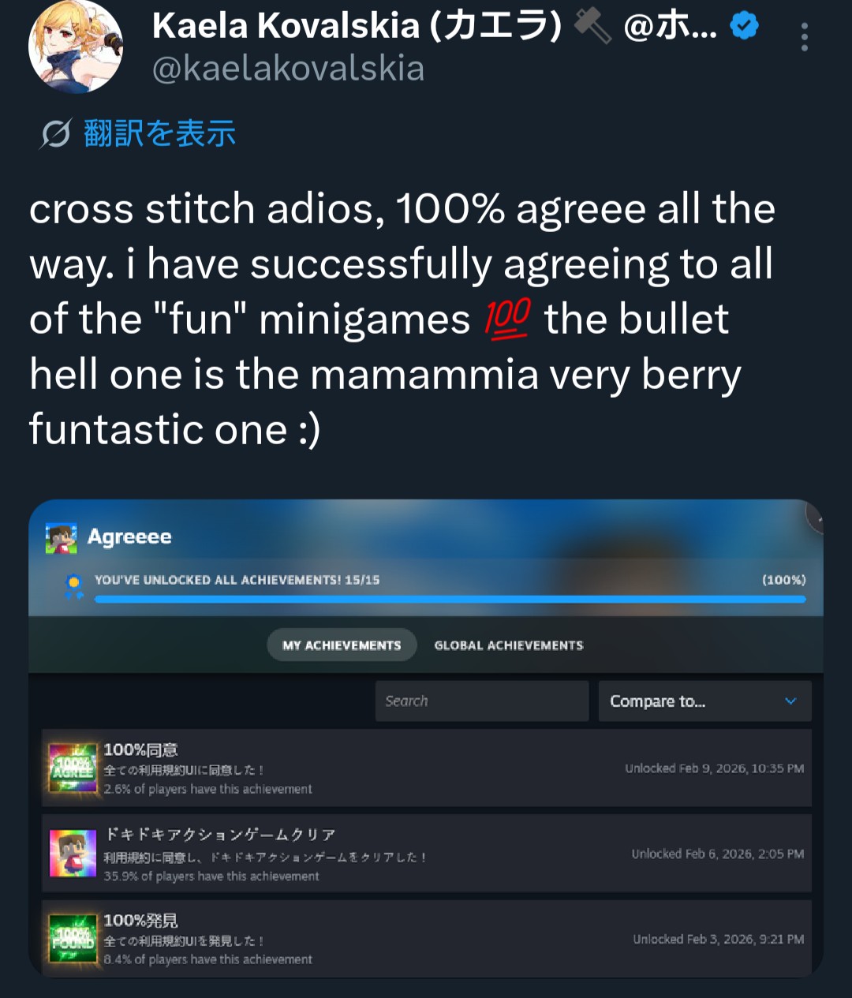Open the three-dot tweet options menu
852x998 pixels.
(804, 37)
